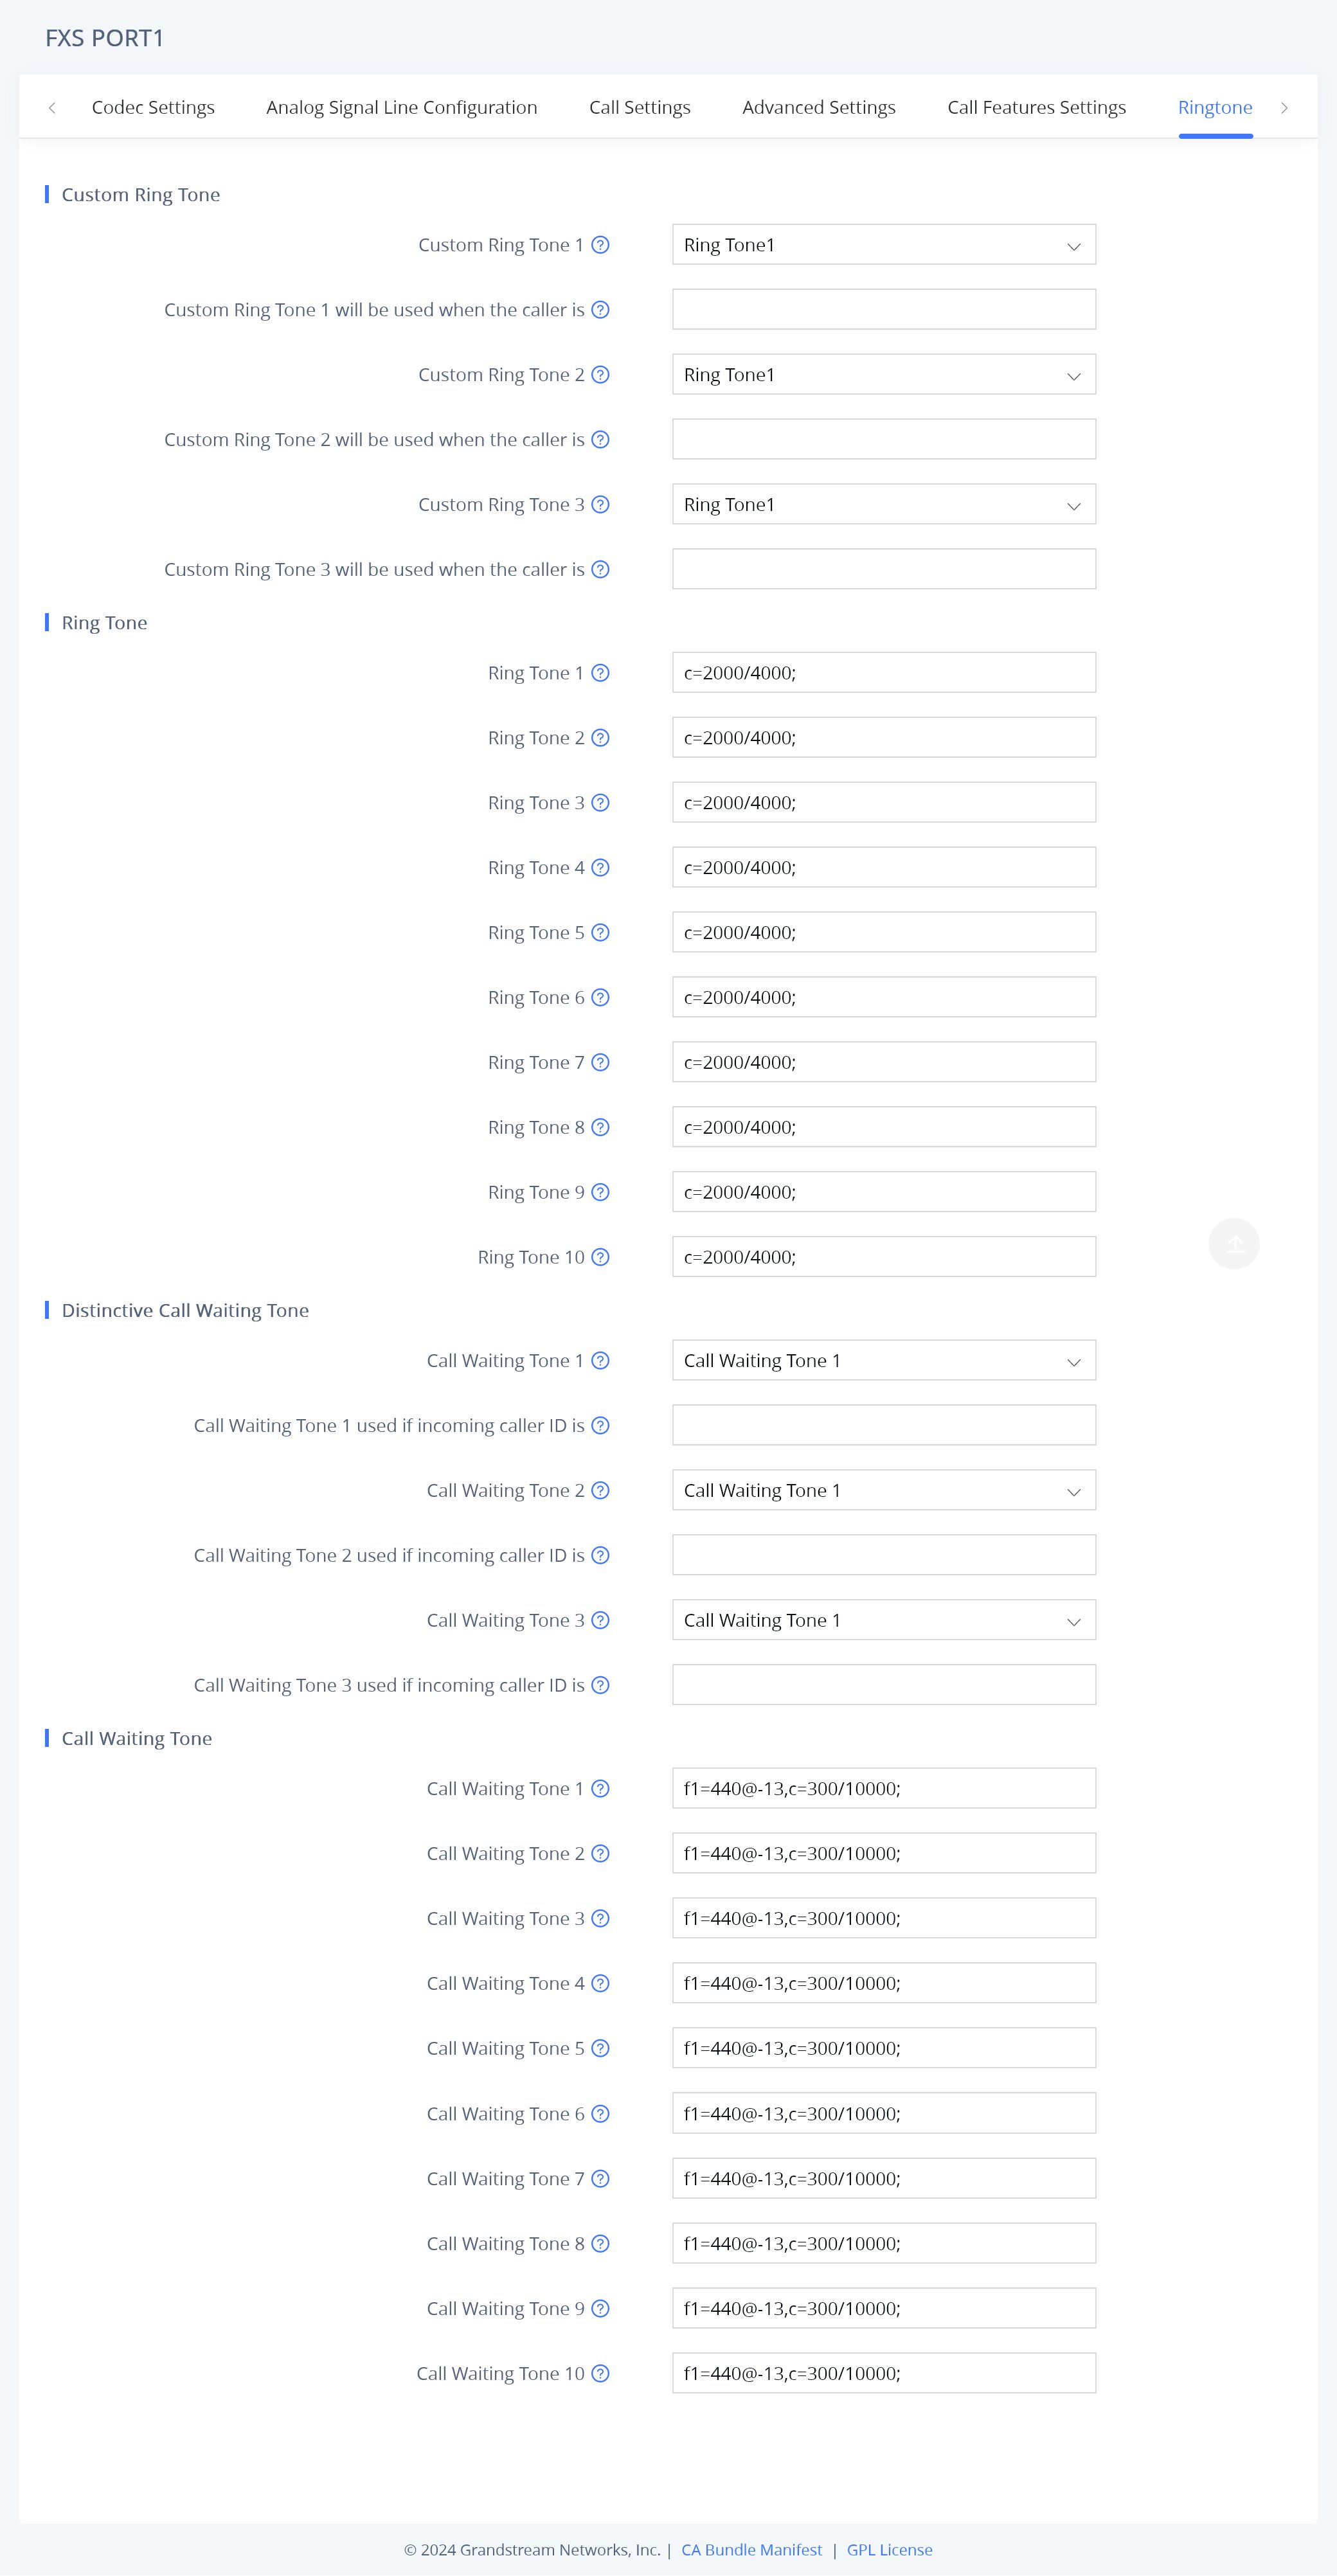The width and height of the screenshot is (1337, 2576).
Task: Open the Call Features Settings tab
Action: point(1036,107)
